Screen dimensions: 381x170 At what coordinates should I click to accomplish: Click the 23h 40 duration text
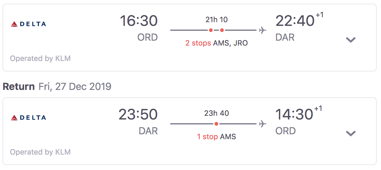click(216, 113)
